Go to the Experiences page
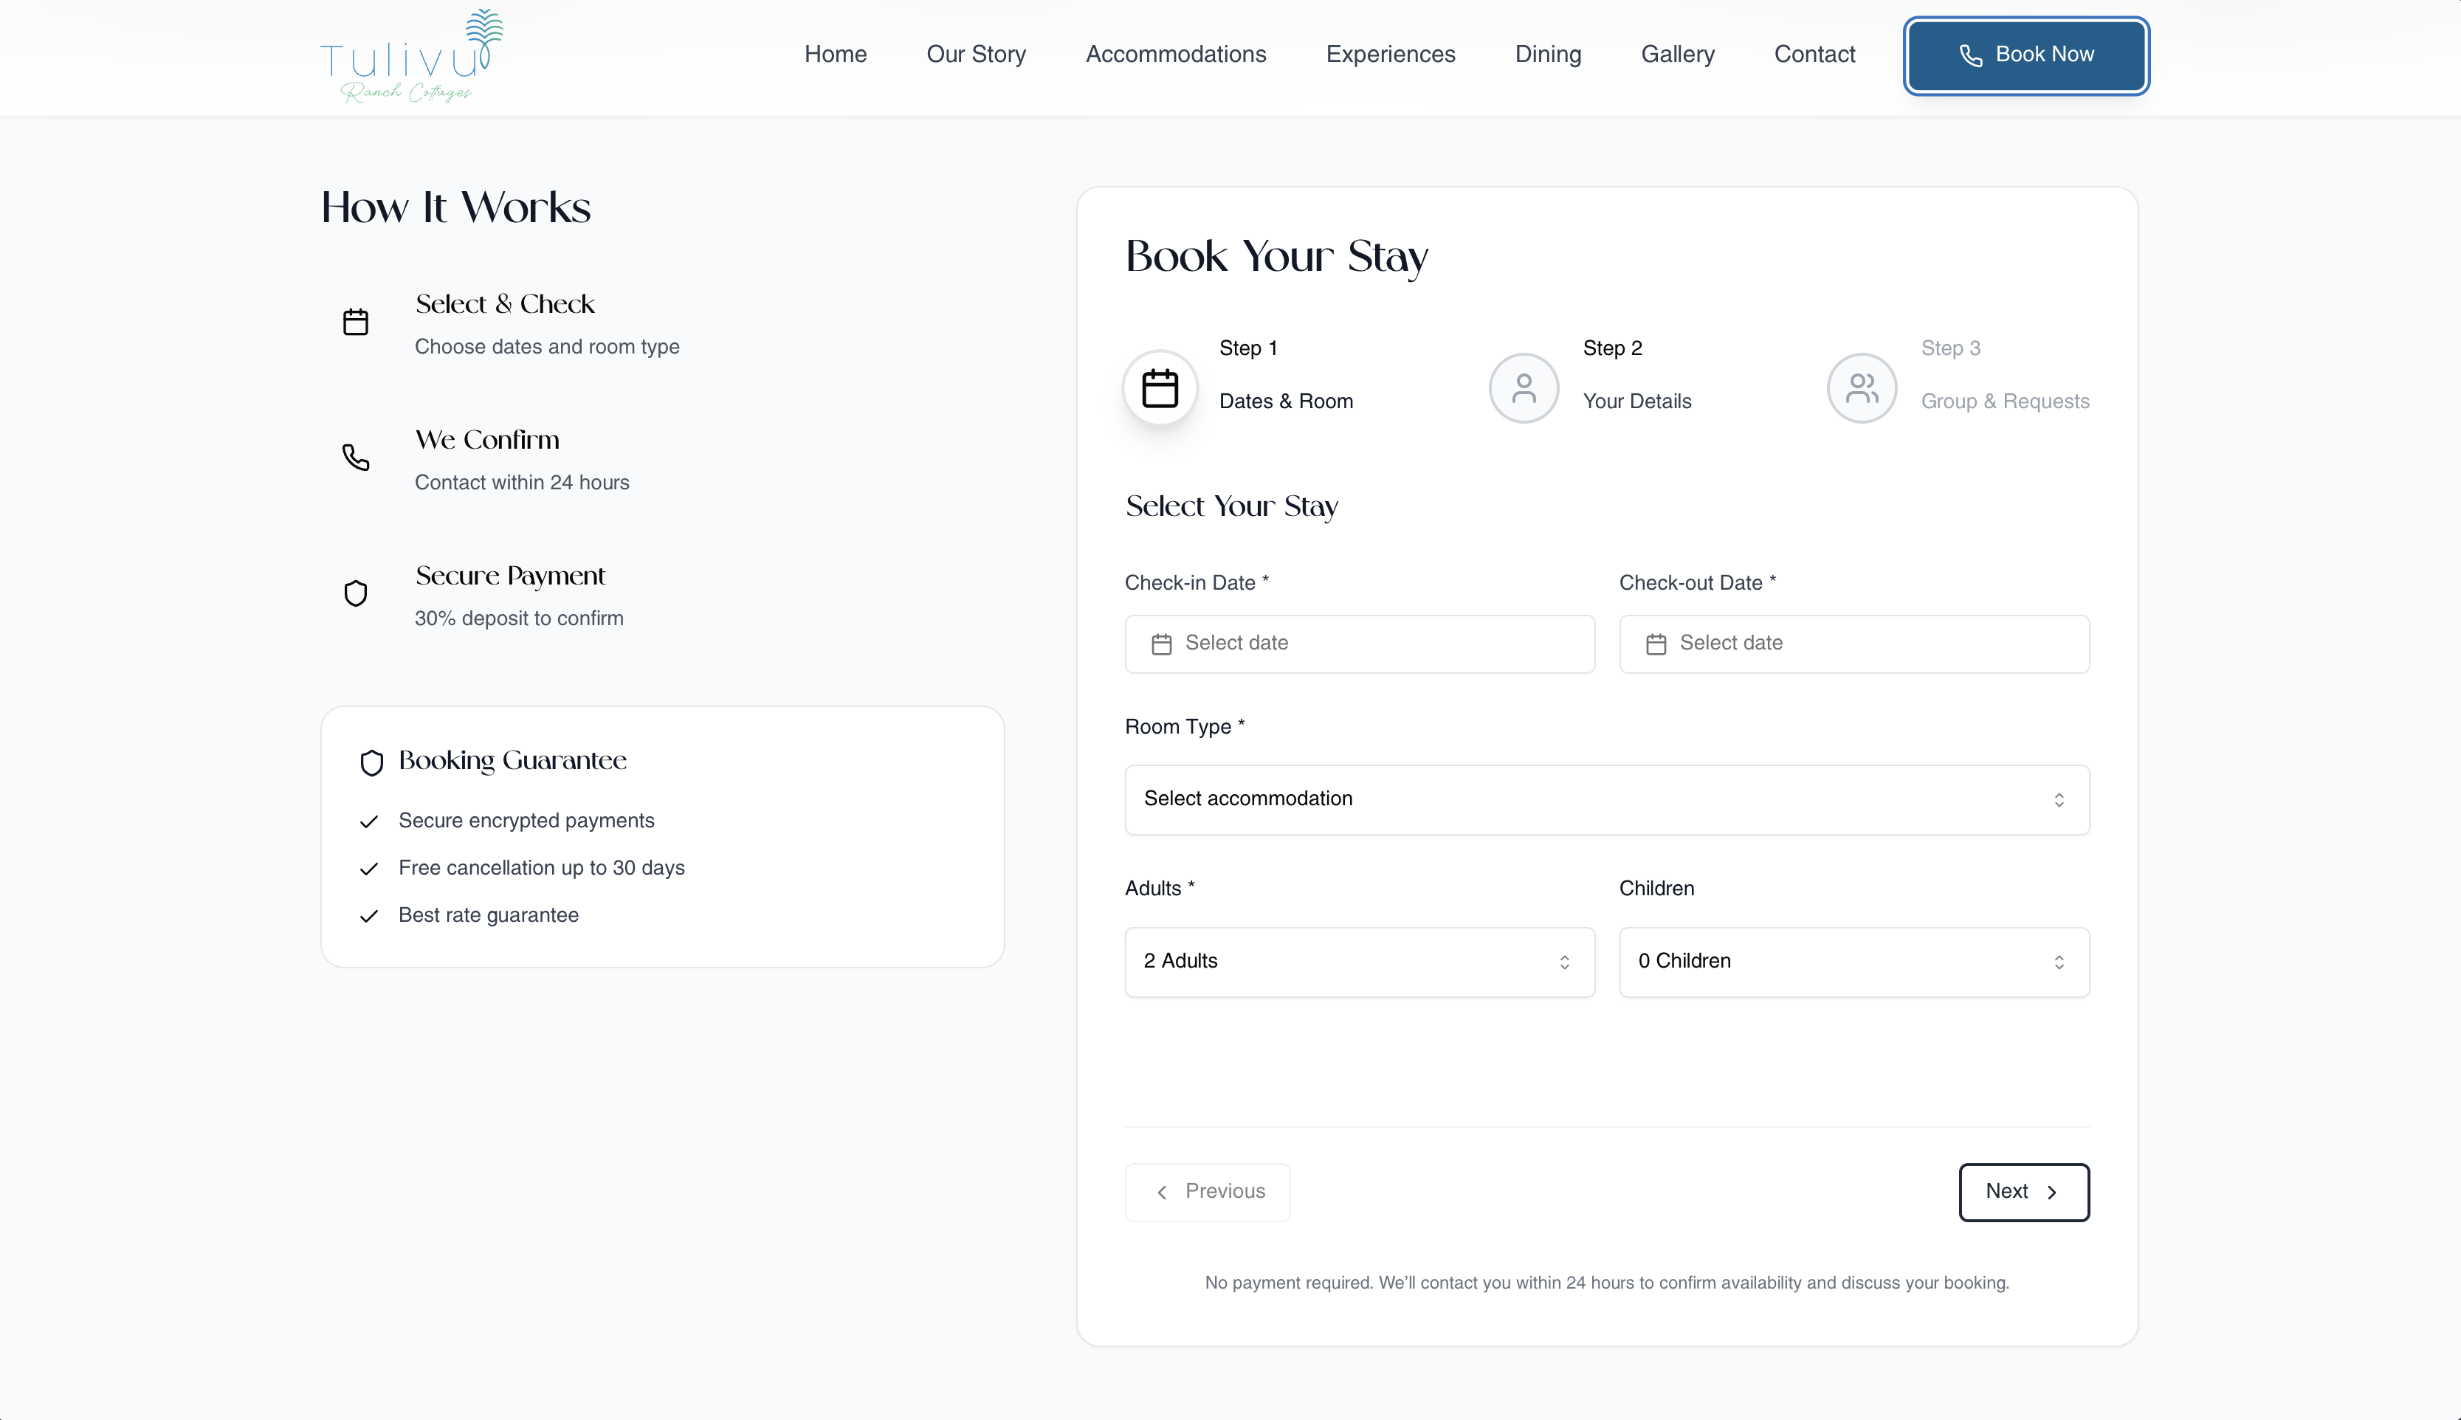The image size is (2461, 1420). [x=1390, y=55]
